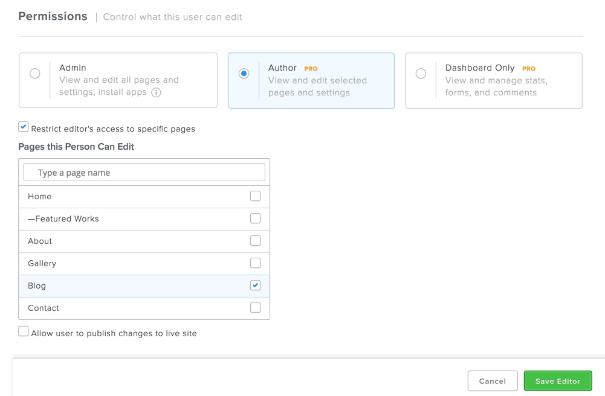Click the Cancel button
This screenshot has width=605, height=396.
(492, 381)
